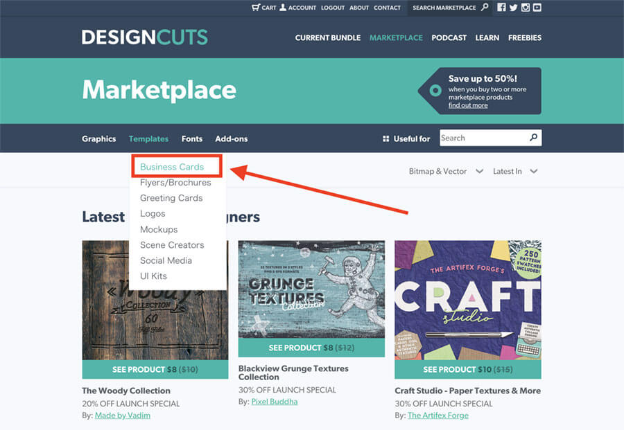Click the Blackview Grunge Textures Collection title

pos(293,373)
